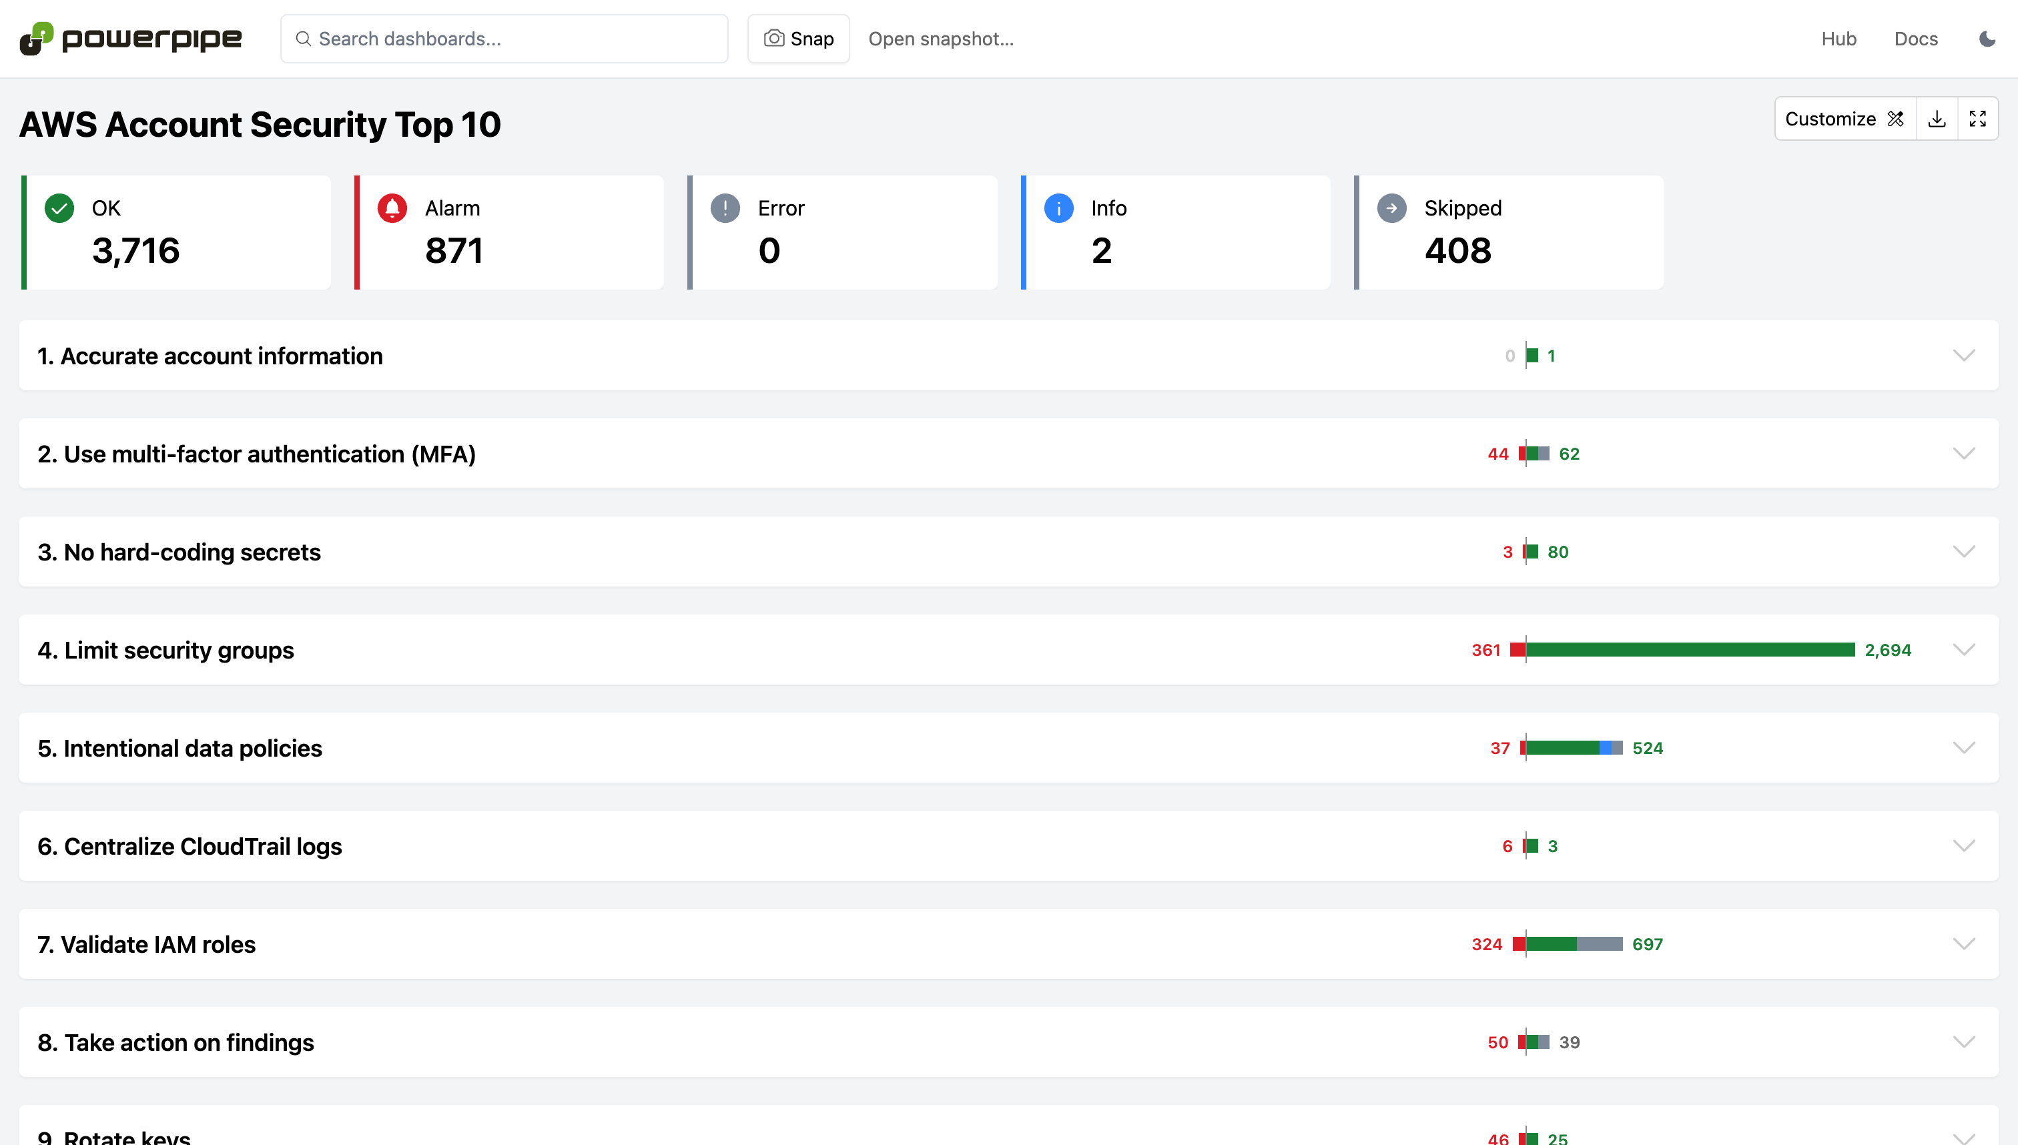The width and height of the screenshot is (2018, 1145).
Task: Click Limit security groups green progress bar
Action: tap(1689, 650)
